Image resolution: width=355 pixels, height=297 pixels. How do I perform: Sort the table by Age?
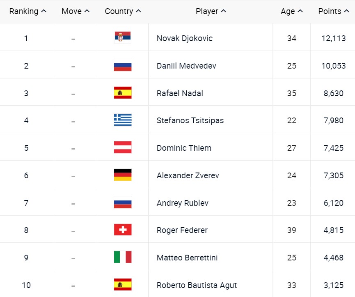pos(292,12)
